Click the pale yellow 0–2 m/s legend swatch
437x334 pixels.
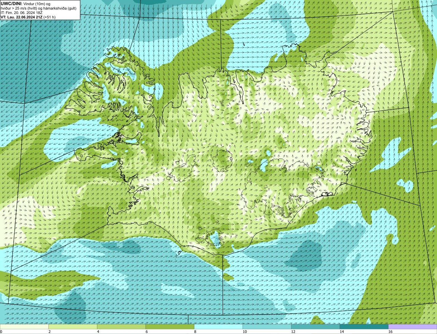coord(25,327)
